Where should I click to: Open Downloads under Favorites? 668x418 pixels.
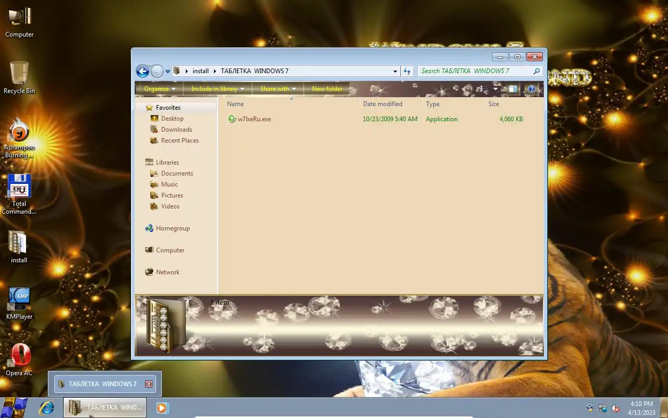click(176, 130)
